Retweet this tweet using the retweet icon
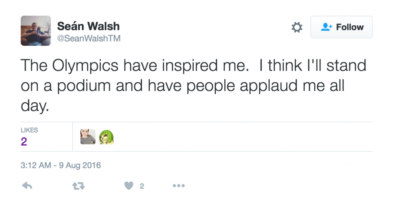The width and height of the screenshot is (394, 207). (x=78, y=186)
